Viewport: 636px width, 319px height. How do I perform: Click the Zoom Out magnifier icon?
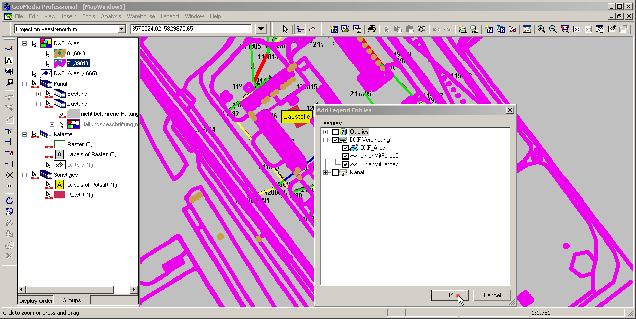(553, 29)
